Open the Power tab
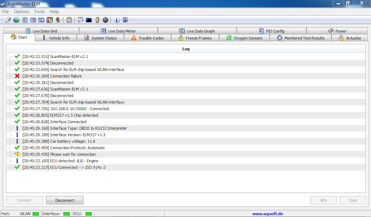Viewport: 371px width, 217px height. point(337,31)
